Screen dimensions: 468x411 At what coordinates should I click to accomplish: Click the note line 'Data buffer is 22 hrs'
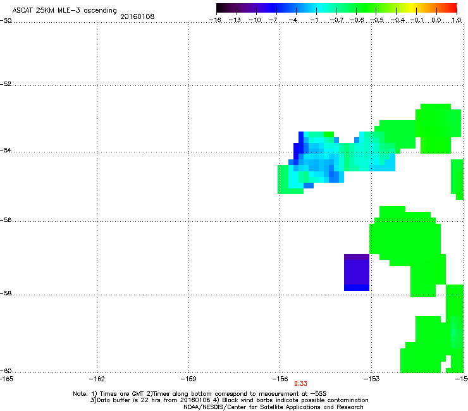229,400
